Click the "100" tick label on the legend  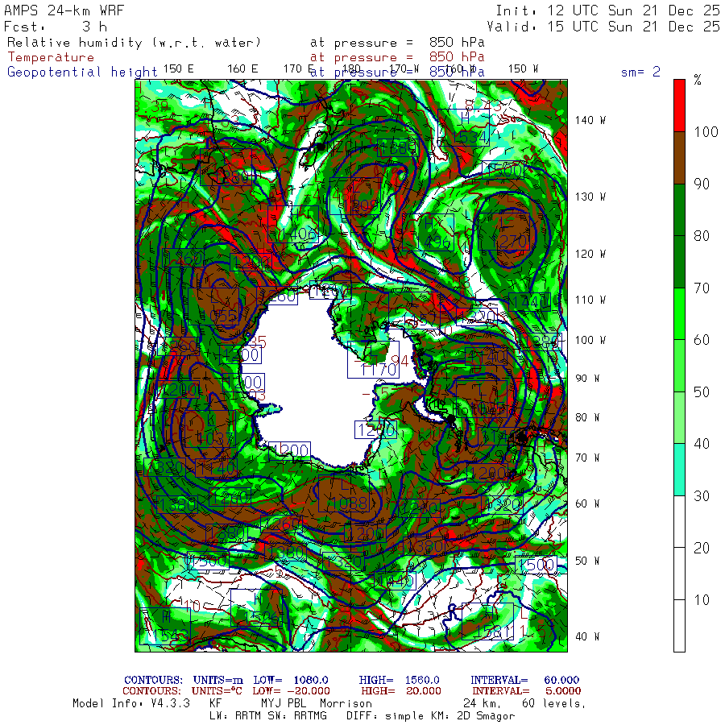click(706, 132)
